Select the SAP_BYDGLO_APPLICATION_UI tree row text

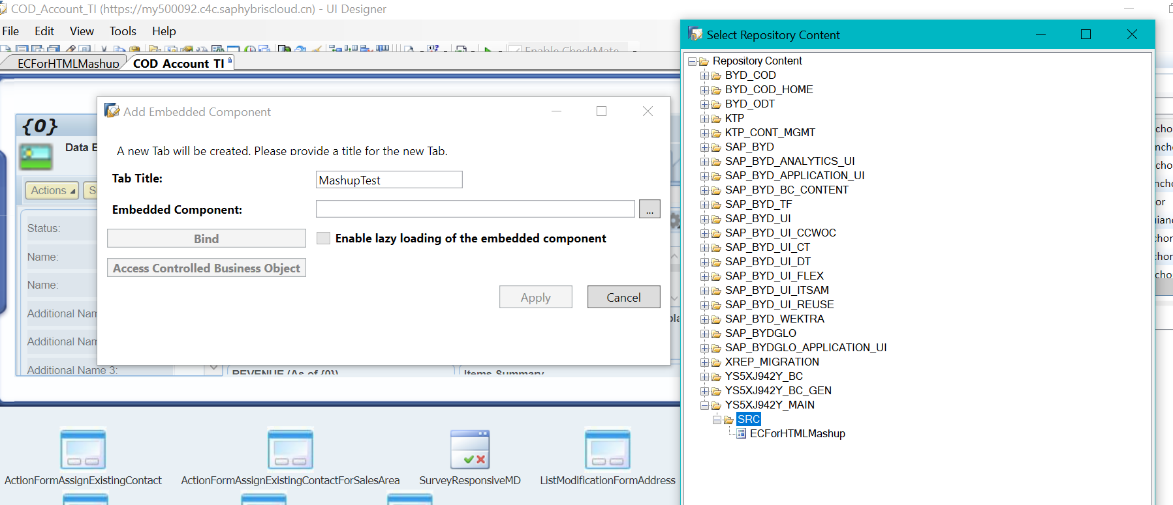[805, 348]
